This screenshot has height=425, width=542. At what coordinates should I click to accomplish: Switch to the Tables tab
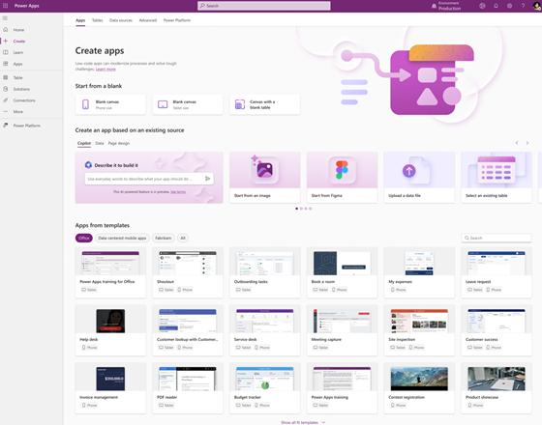tap(97, 20)
